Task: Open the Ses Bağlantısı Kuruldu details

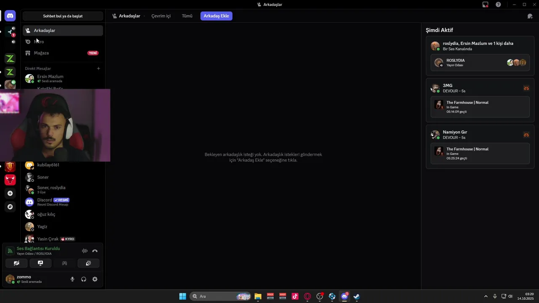Action: click(38, 248)
